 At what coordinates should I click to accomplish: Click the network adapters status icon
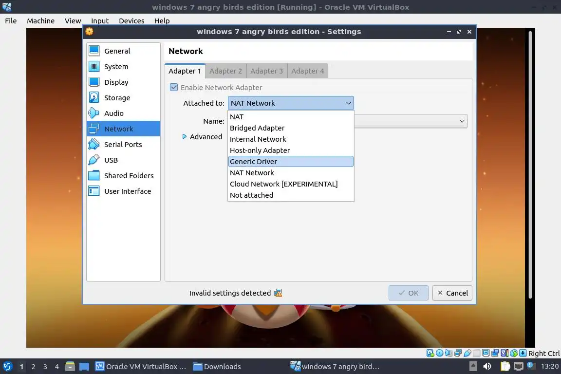point(458,353)
